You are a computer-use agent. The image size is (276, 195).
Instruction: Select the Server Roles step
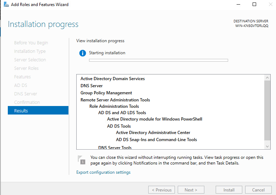pyautogui.click(x=26, y=68)
